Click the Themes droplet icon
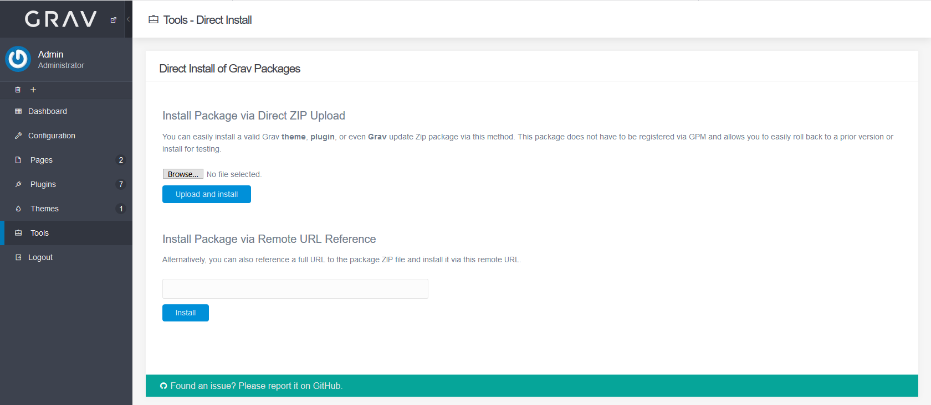 click(x=18, y=209)
